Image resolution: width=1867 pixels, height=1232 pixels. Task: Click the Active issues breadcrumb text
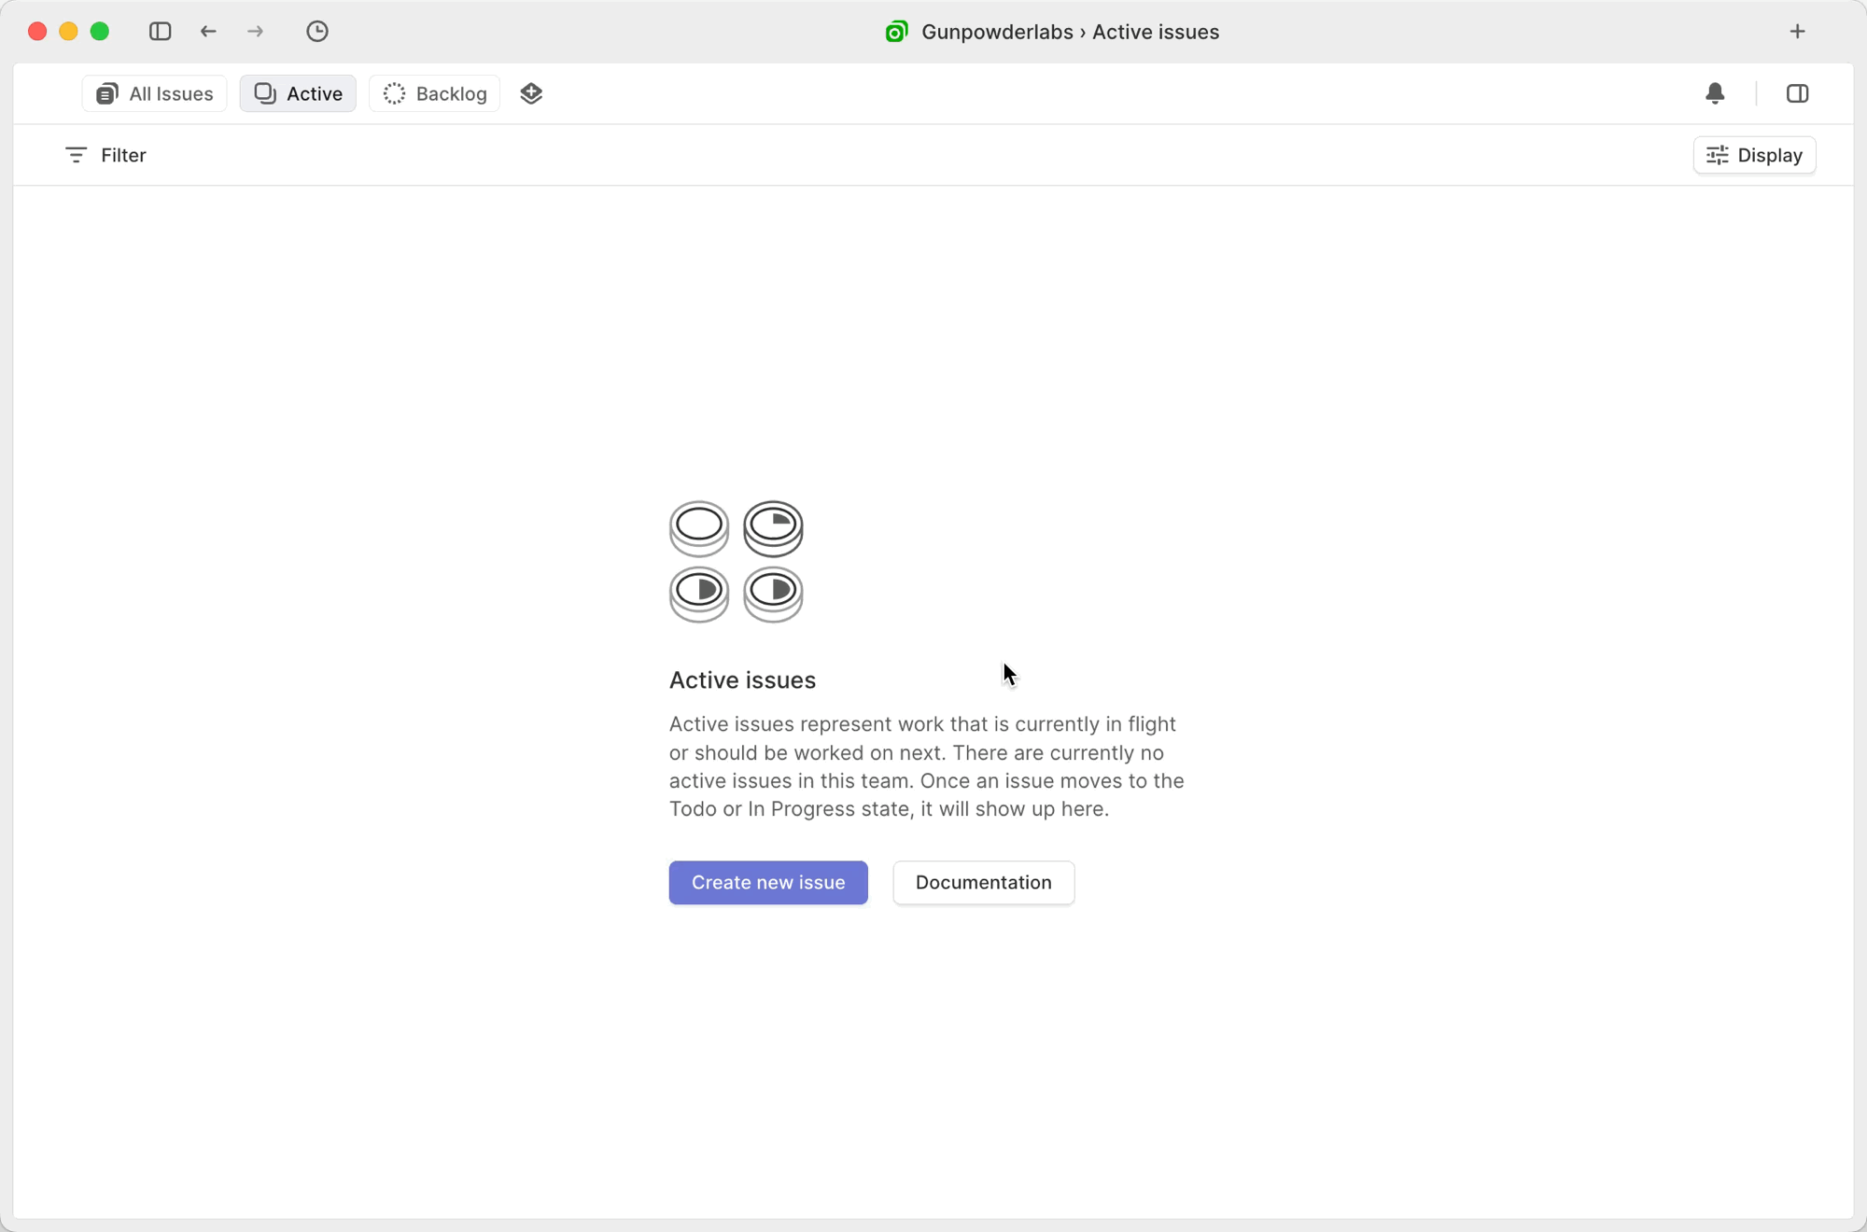pyautogui.click(x=1155, y=32)
